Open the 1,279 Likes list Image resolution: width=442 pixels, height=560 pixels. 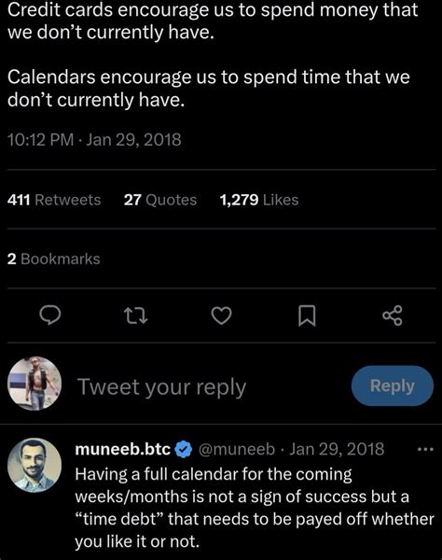click(259, 200)
